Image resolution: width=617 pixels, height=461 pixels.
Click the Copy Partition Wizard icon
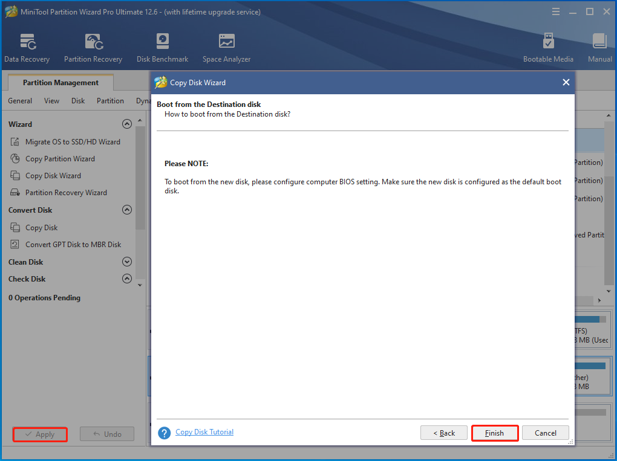coord(15,159)
